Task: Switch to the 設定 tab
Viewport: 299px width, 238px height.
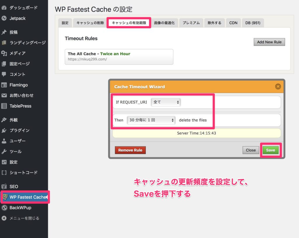Action: coord(65,23)
